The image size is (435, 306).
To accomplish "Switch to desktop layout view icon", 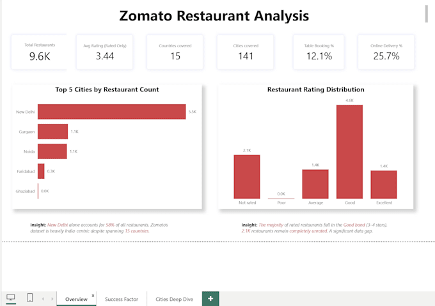I will (11, 298).
